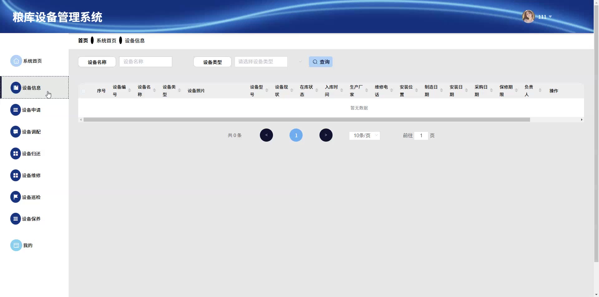Focus the 设备名称 search input field
The image size is (599, 297).
(146, 62)
